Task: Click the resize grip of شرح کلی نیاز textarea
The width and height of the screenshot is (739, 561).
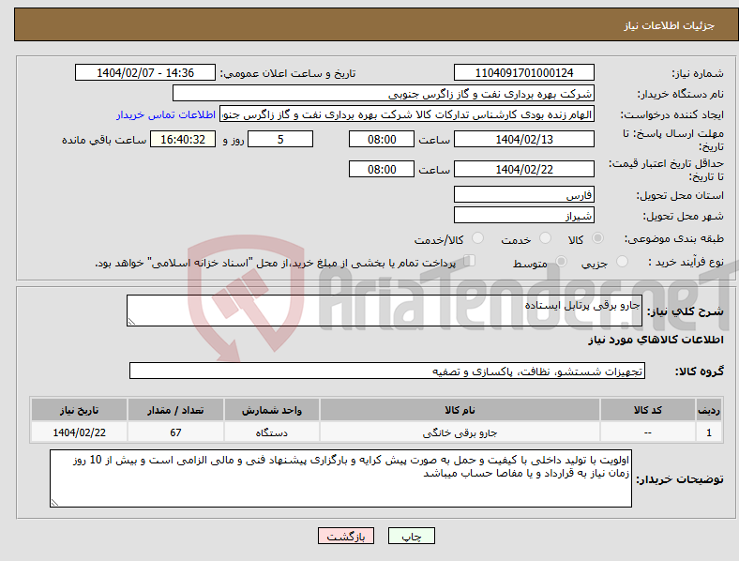Action: click(x=131, y=322)
